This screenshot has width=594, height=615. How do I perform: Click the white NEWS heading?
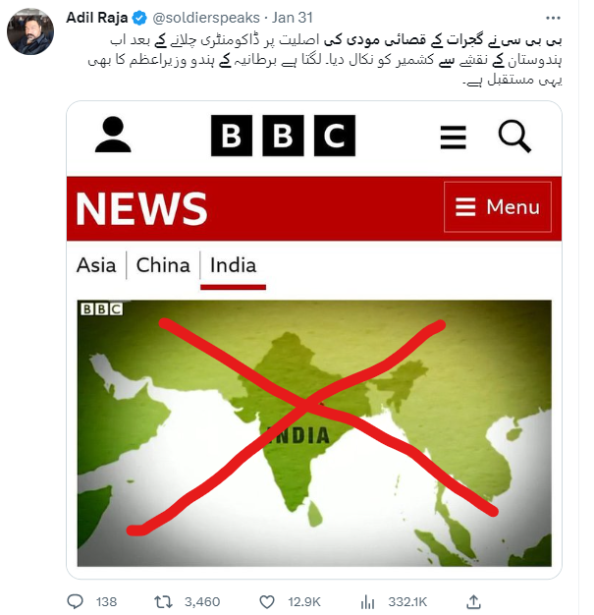pos(141,208)
